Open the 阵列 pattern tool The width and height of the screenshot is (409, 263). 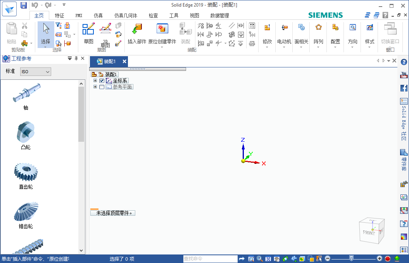[318, 35]
